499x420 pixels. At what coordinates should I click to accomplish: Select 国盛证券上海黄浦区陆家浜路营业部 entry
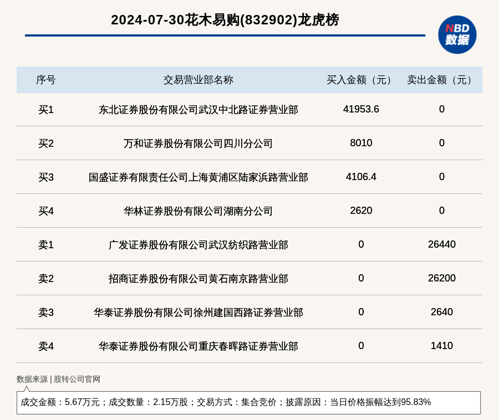tap(198, 177)
